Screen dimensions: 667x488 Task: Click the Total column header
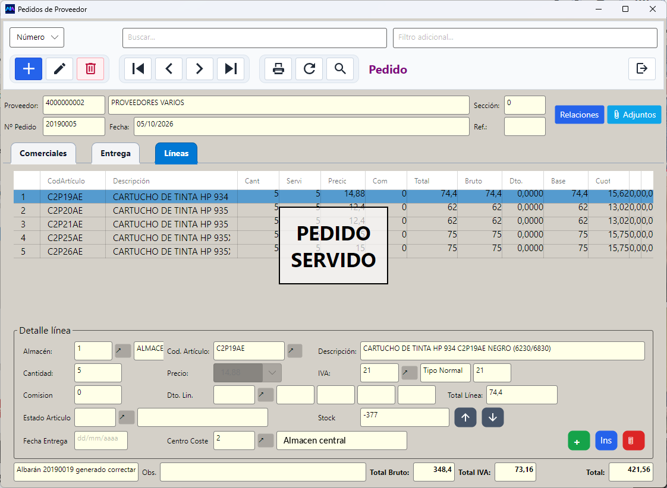pyautogui.click(x=432, y=181)
